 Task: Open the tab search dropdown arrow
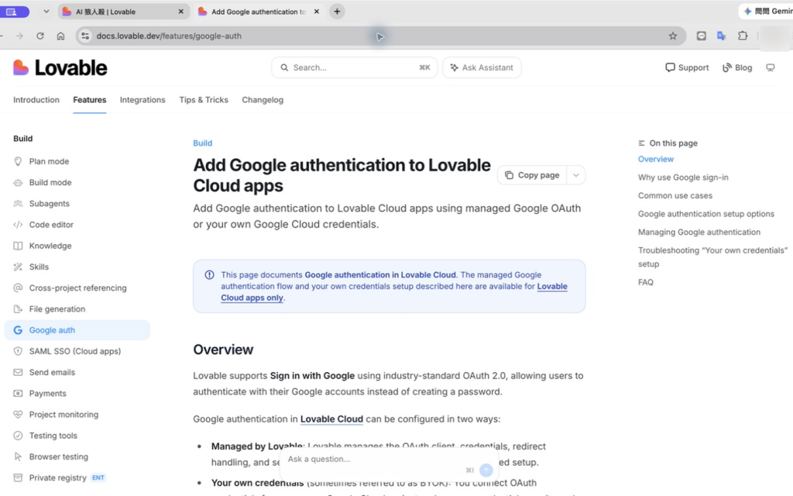coord(46,11)
